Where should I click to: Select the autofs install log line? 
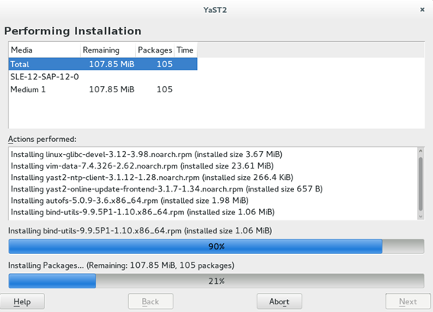point(130,201)
